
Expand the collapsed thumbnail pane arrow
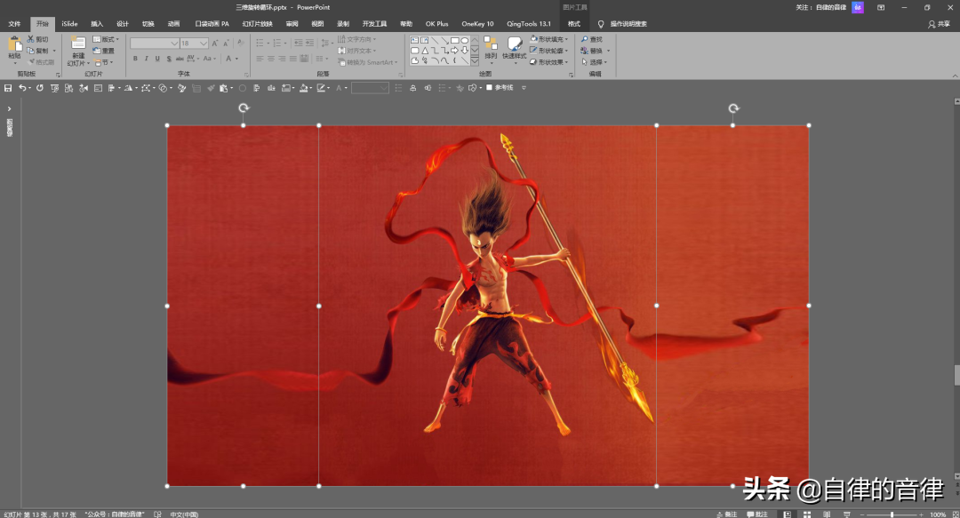pos(9,108)
